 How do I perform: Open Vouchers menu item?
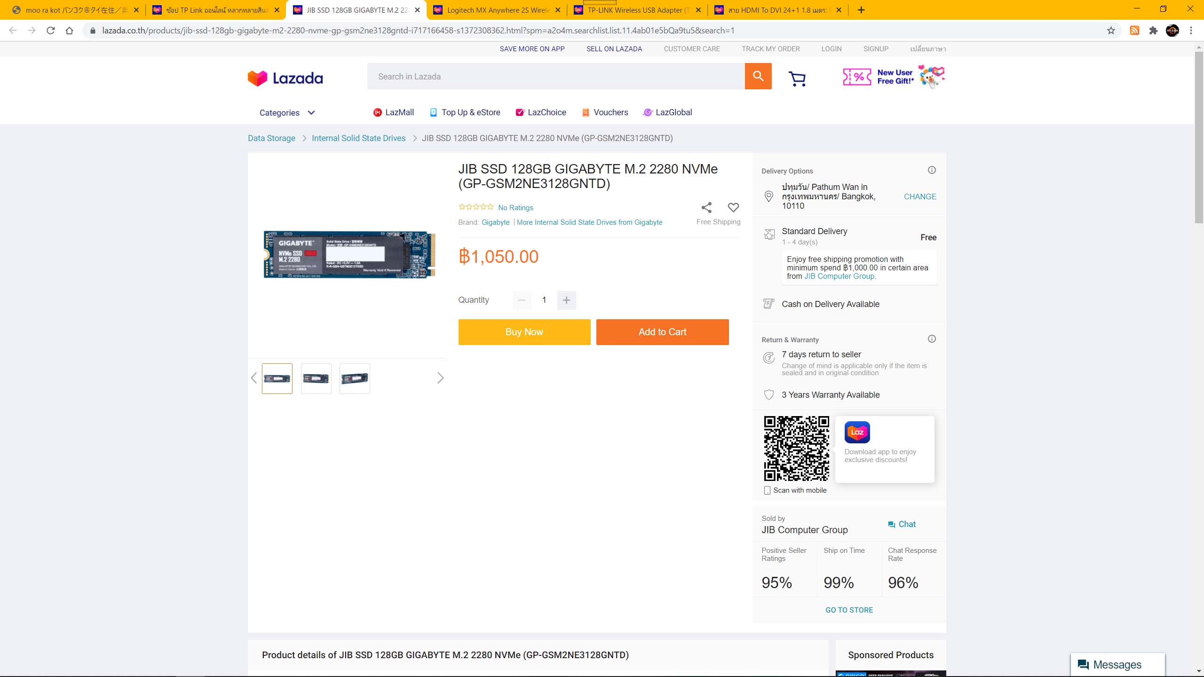point(605,112)
